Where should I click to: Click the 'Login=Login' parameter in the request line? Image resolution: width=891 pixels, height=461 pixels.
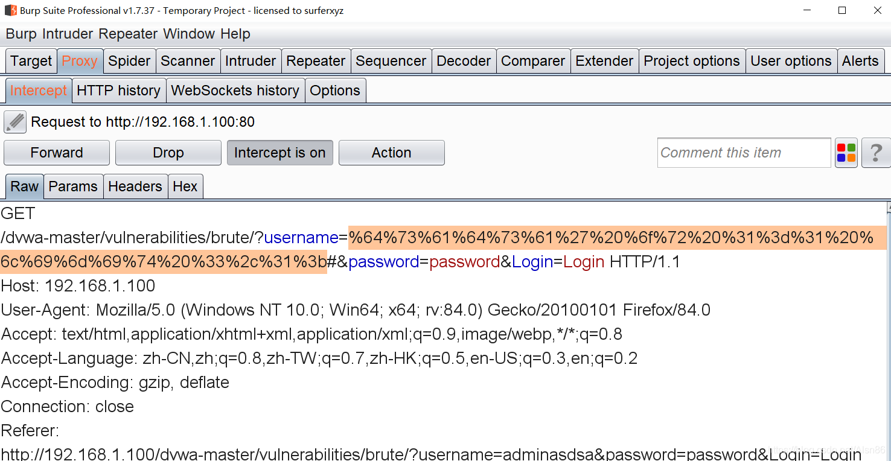pos(558,262)
